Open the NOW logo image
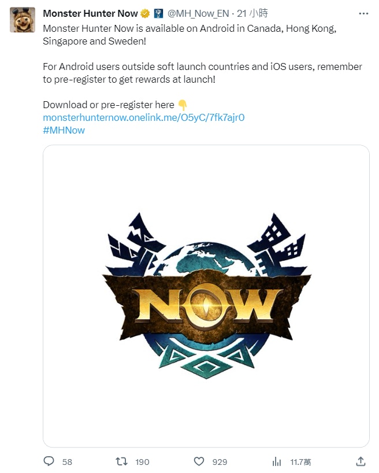This screenshot has width=379, height=473. [206, 296]
